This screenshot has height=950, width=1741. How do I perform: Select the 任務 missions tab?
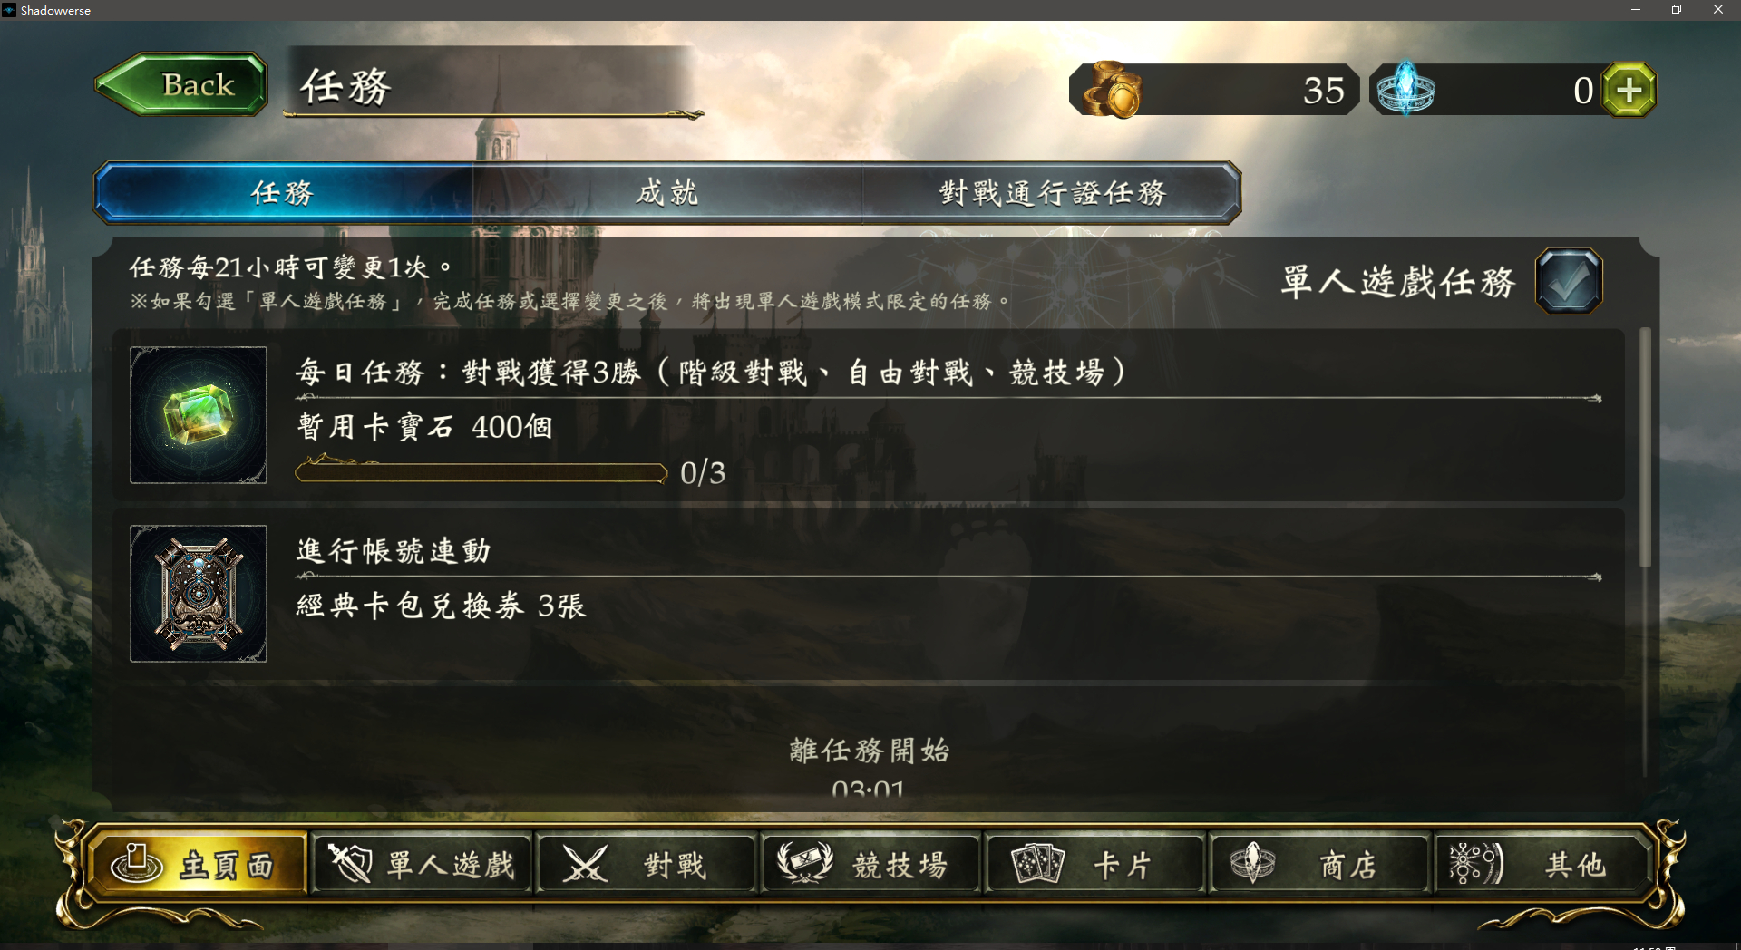pos(283,192)
